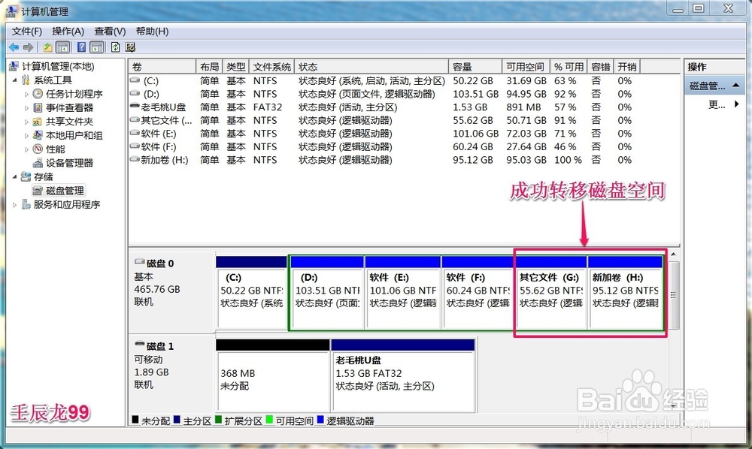The height and width of the screenshot is (449, 752).
Task: Click the System Tools icon in tree
Action: click(x=26, y=80)
